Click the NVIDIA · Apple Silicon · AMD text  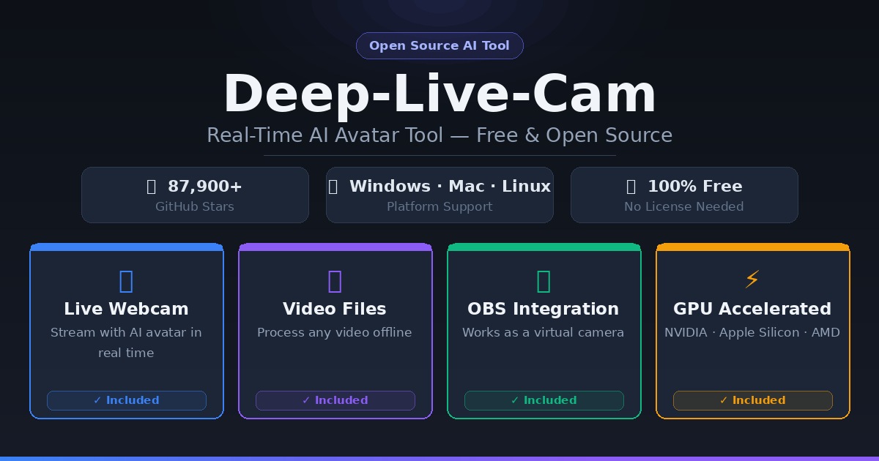pos(752,332)
